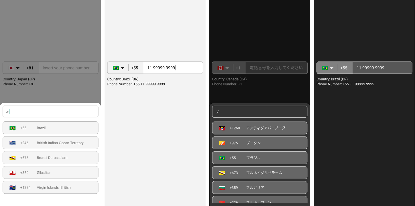Viewport: 415px width, 206px height.
Task: Click the country search field containing 'br'
Action: pos(50,112)
